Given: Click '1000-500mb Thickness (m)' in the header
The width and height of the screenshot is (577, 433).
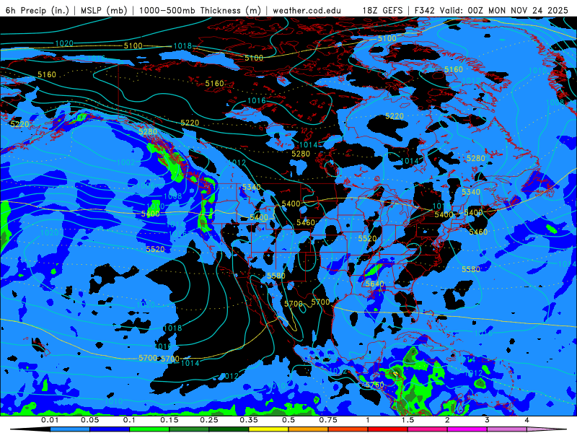Looking at the screenshot, I should 201,10.
